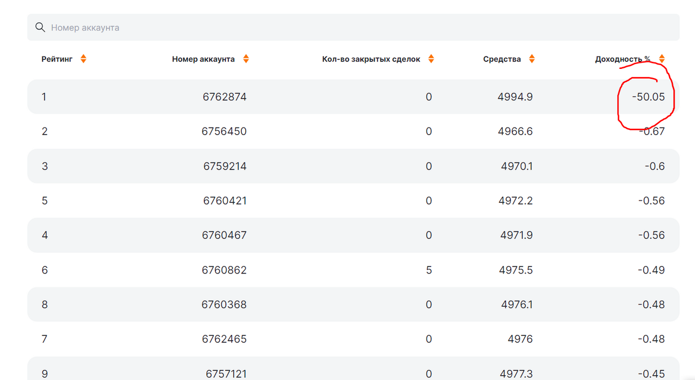The height and width of the screenshot is (380, 695).
Task: Click rating number 6 for account 6760862
Action: [x=45, y=270]
